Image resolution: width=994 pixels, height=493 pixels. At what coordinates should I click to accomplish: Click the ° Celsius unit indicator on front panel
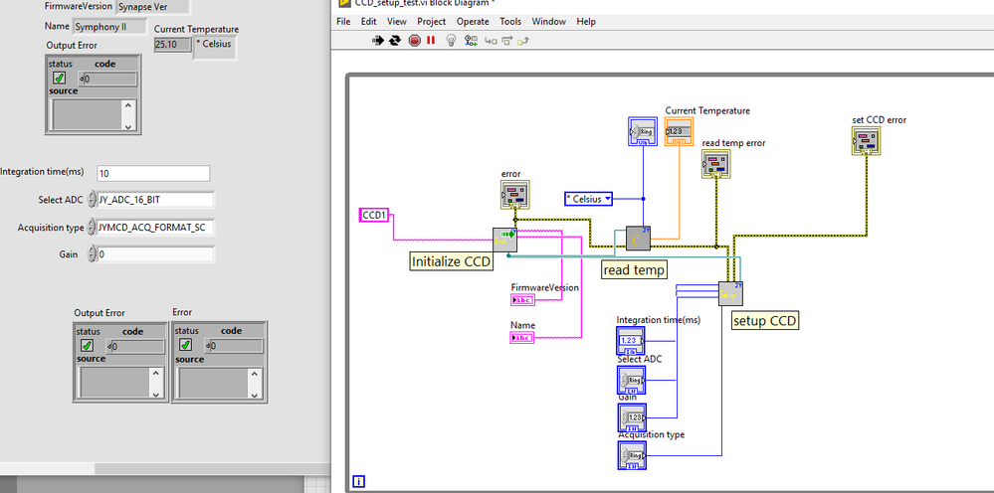(x=215, y=46)
